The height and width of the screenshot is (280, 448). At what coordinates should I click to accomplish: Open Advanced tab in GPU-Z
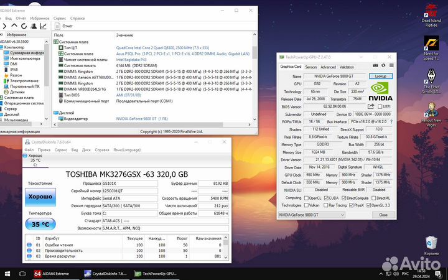[x=328, y=67]
